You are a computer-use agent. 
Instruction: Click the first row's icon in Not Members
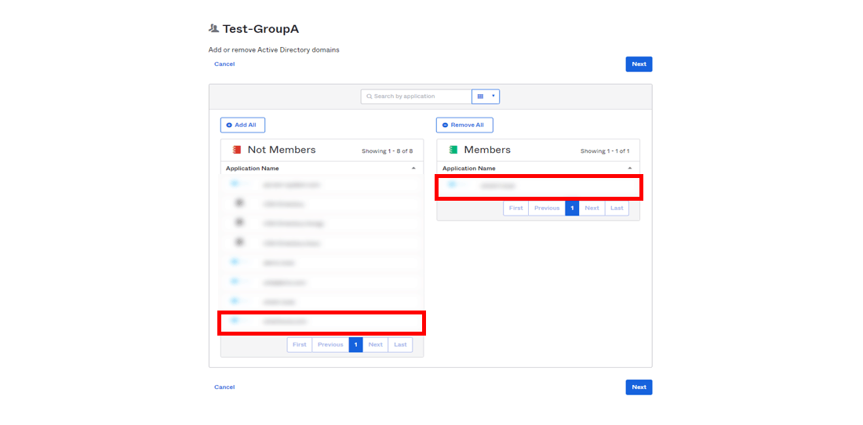click(235, 184)
